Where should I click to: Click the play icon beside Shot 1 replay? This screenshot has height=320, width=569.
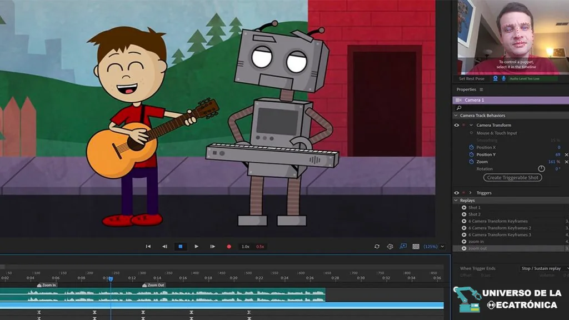465,207
